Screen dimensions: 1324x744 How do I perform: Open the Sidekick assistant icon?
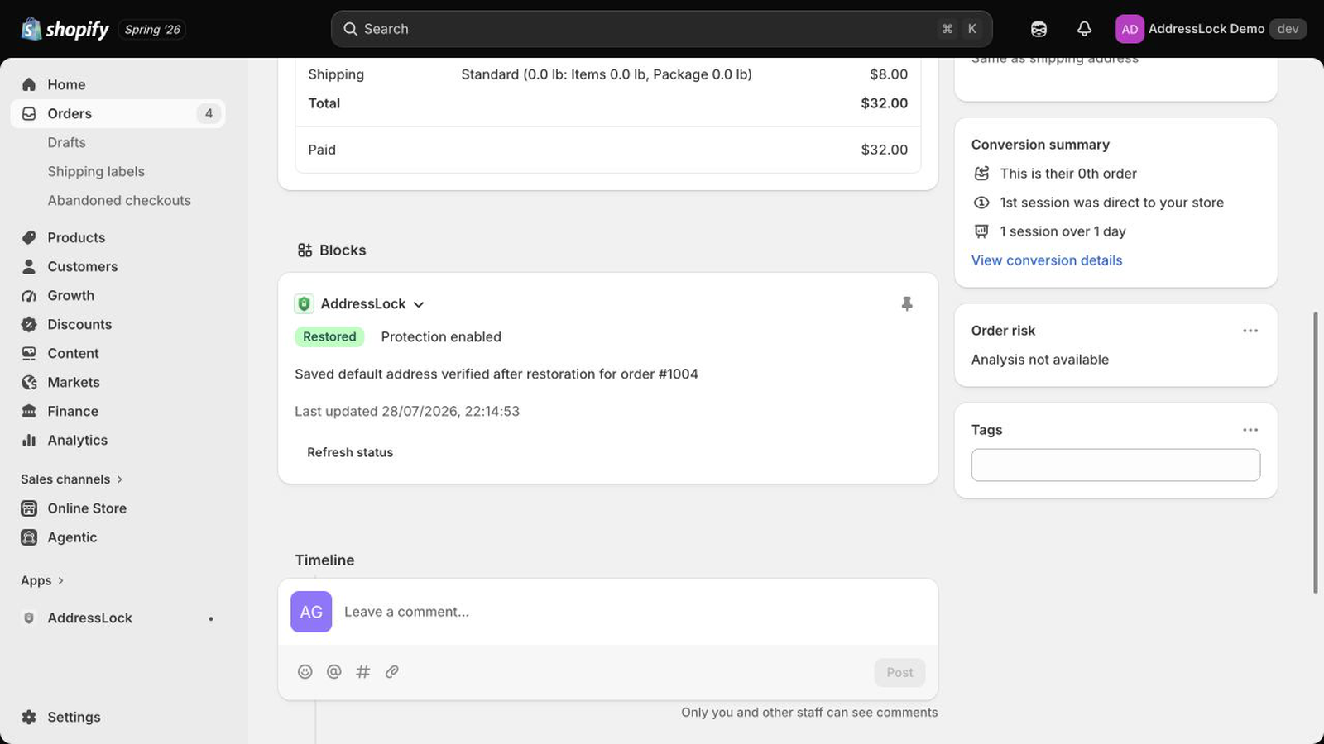point(1039,29)
